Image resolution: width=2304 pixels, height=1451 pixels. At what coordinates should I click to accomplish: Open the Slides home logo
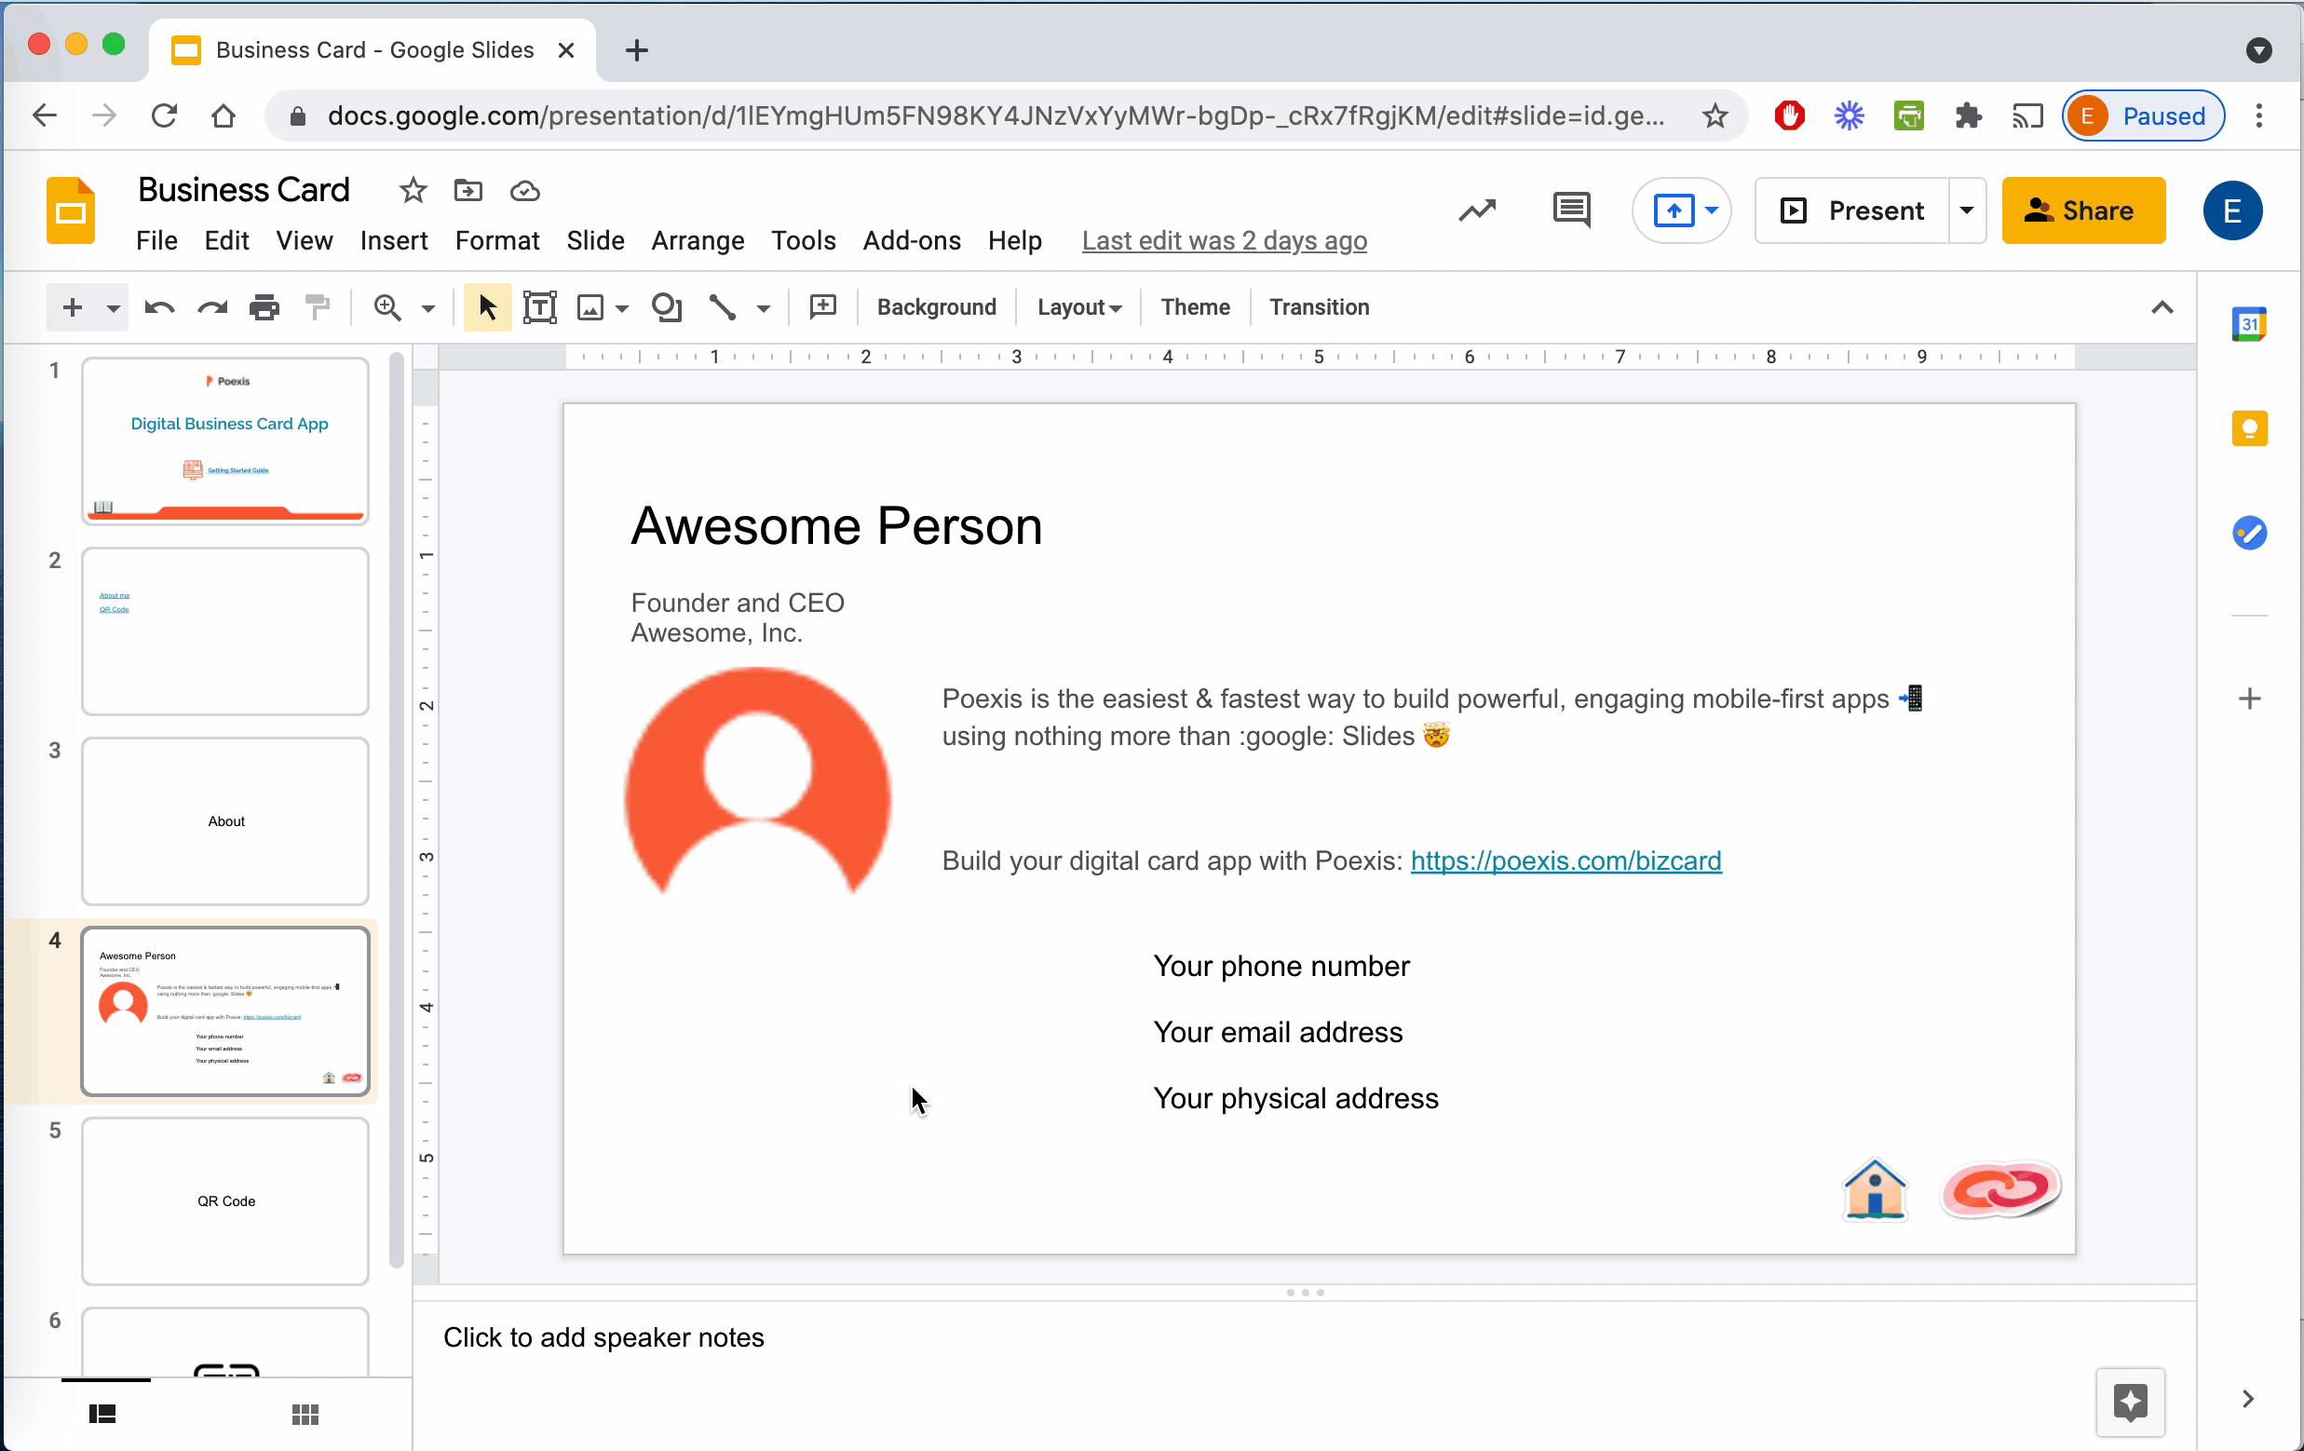(71, 210)
